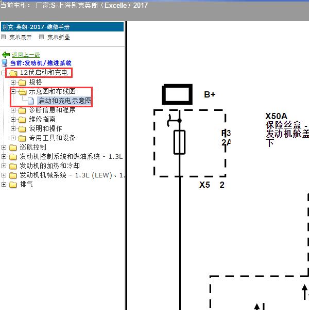Click the 发动机机械系统 folder icon

[13, 175]
